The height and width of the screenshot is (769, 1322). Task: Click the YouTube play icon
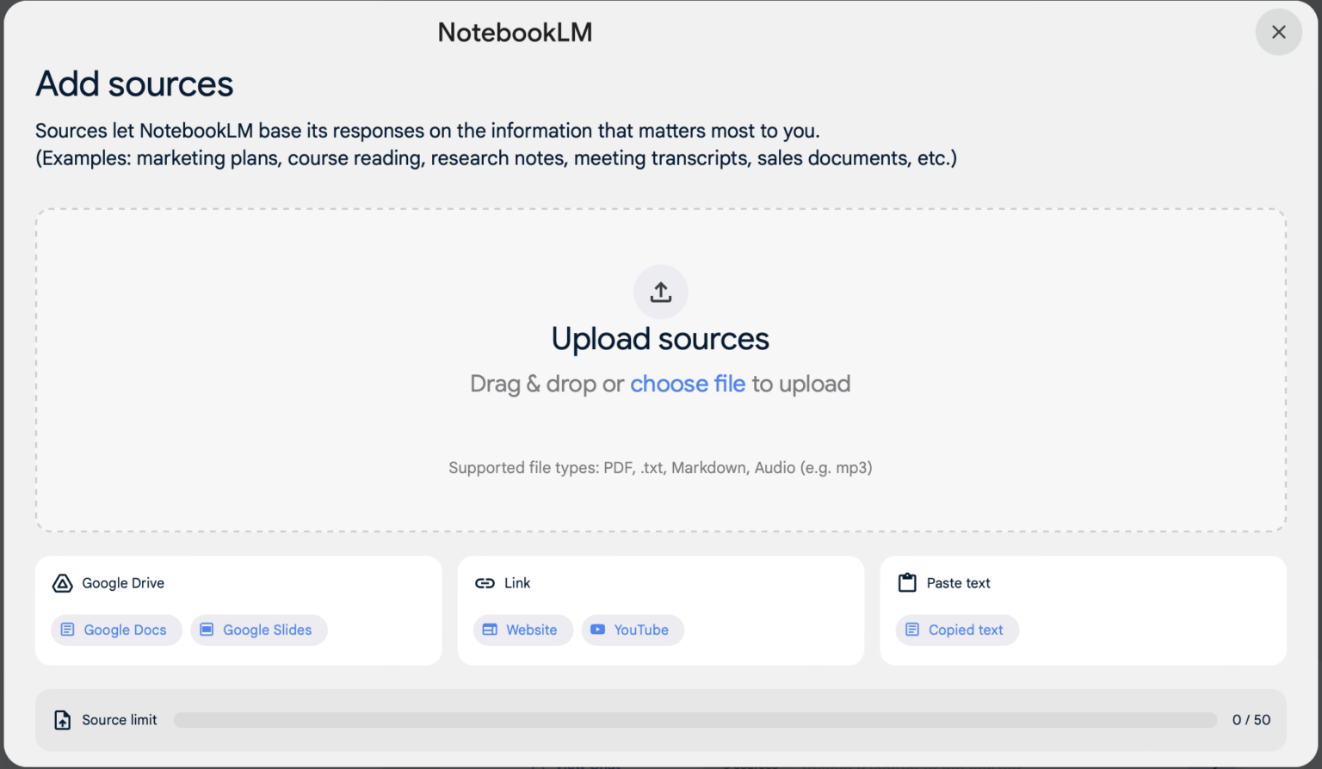598,630
